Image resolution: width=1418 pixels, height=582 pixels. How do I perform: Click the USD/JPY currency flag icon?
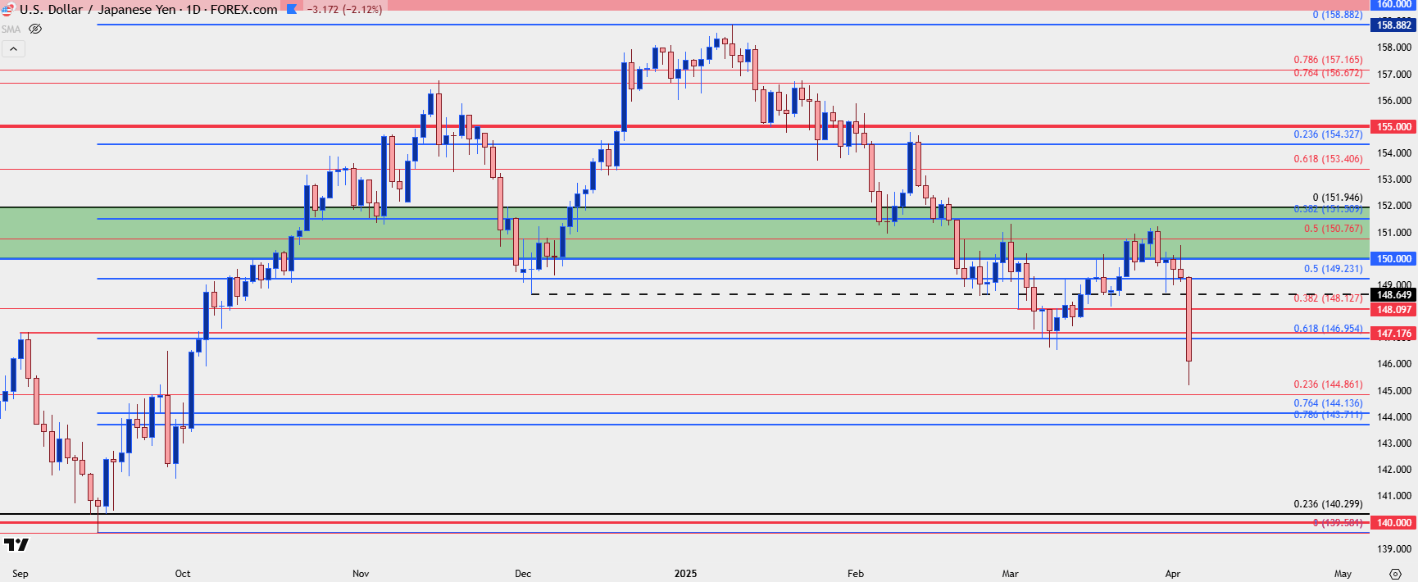click(x=7, y=10)
